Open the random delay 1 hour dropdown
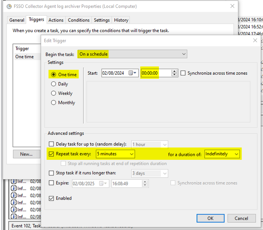This screenshot has height=230, width=263. pyautogui.click(x=150, y=144)
